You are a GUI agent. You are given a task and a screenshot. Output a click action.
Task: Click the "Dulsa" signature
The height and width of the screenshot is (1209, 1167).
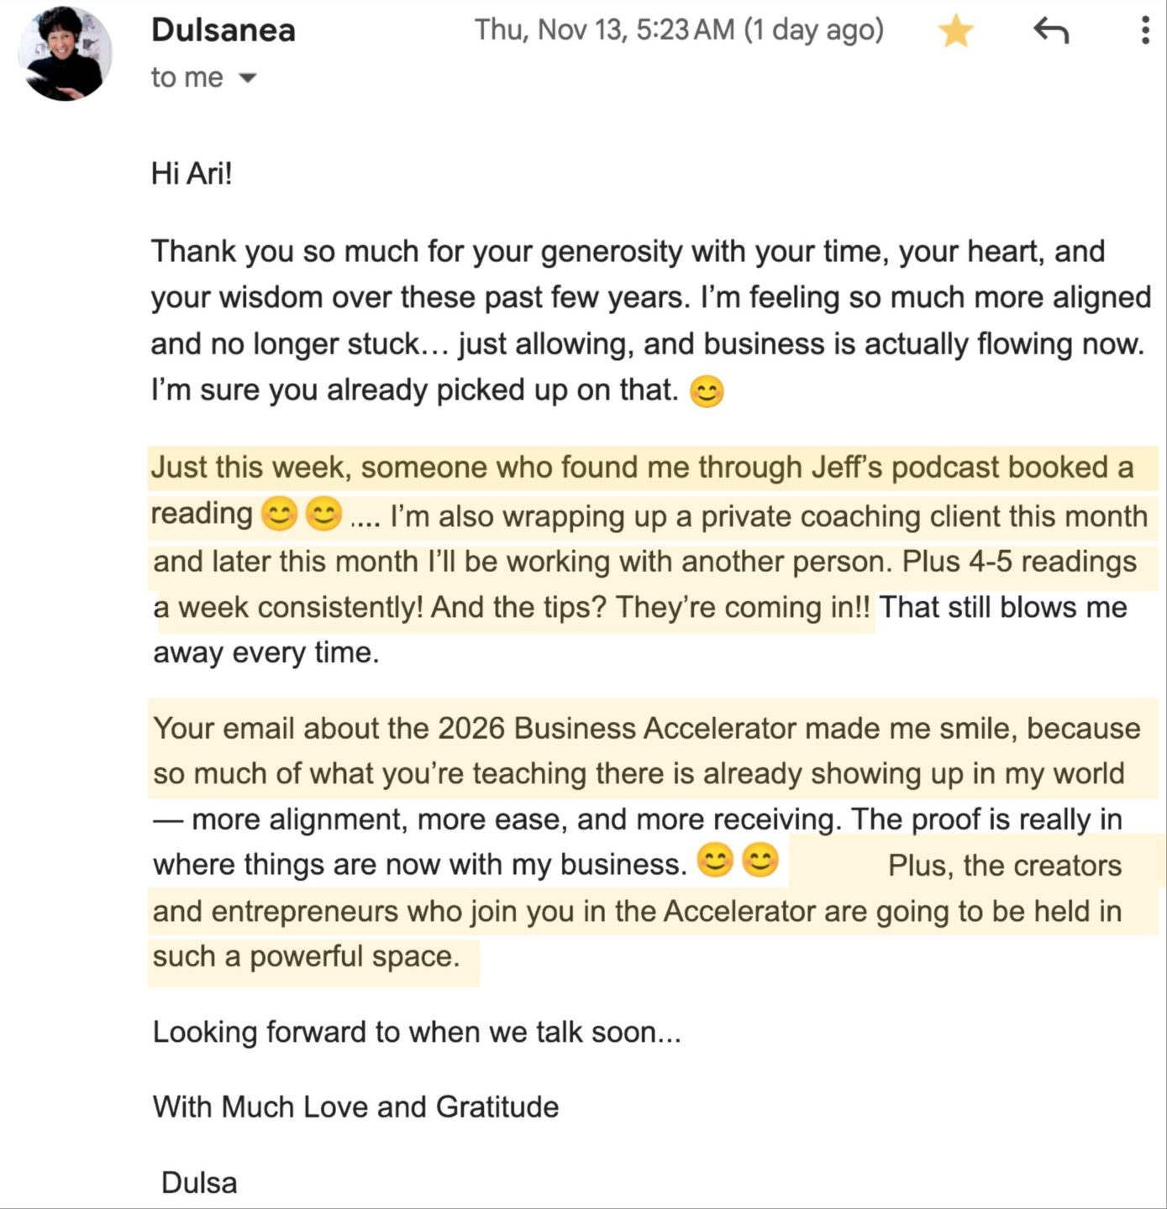199,1183
